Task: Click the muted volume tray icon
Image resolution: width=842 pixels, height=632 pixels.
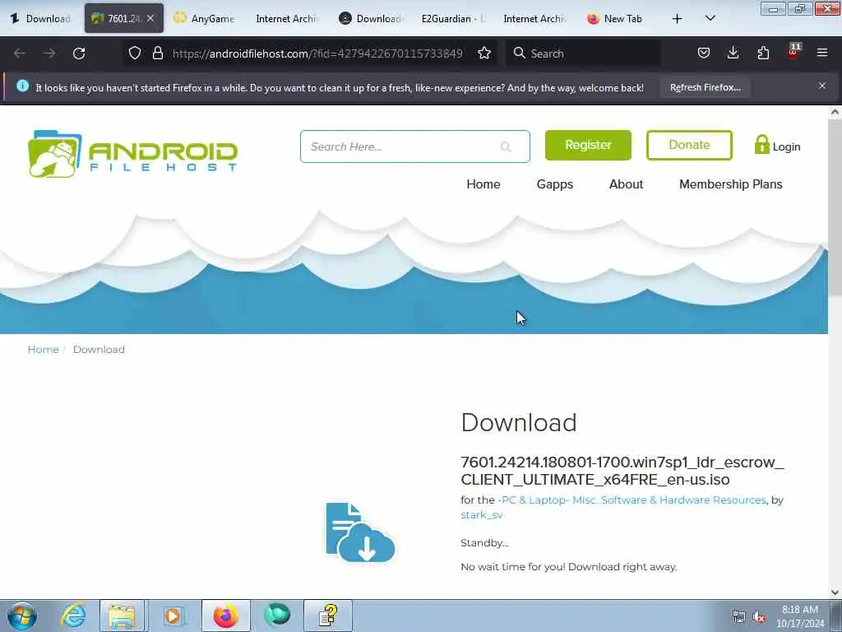Action: [759, 617]
